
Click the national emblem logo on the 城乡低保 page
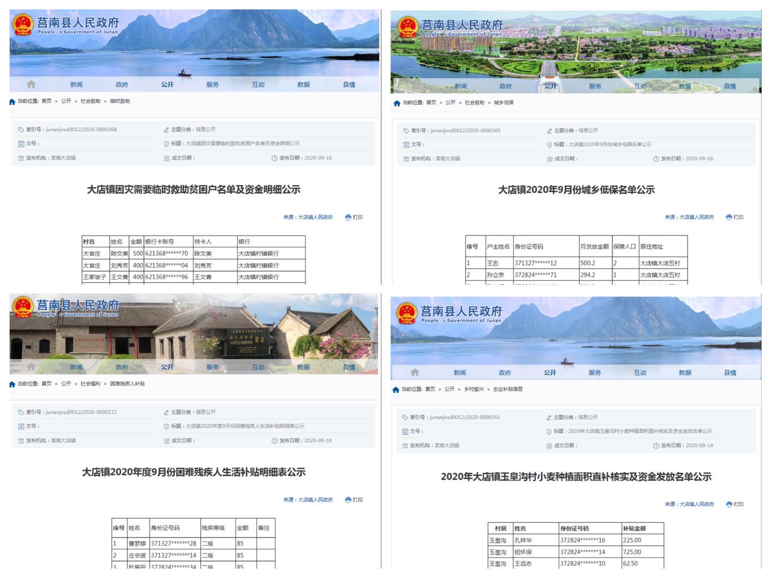point(407,26)
